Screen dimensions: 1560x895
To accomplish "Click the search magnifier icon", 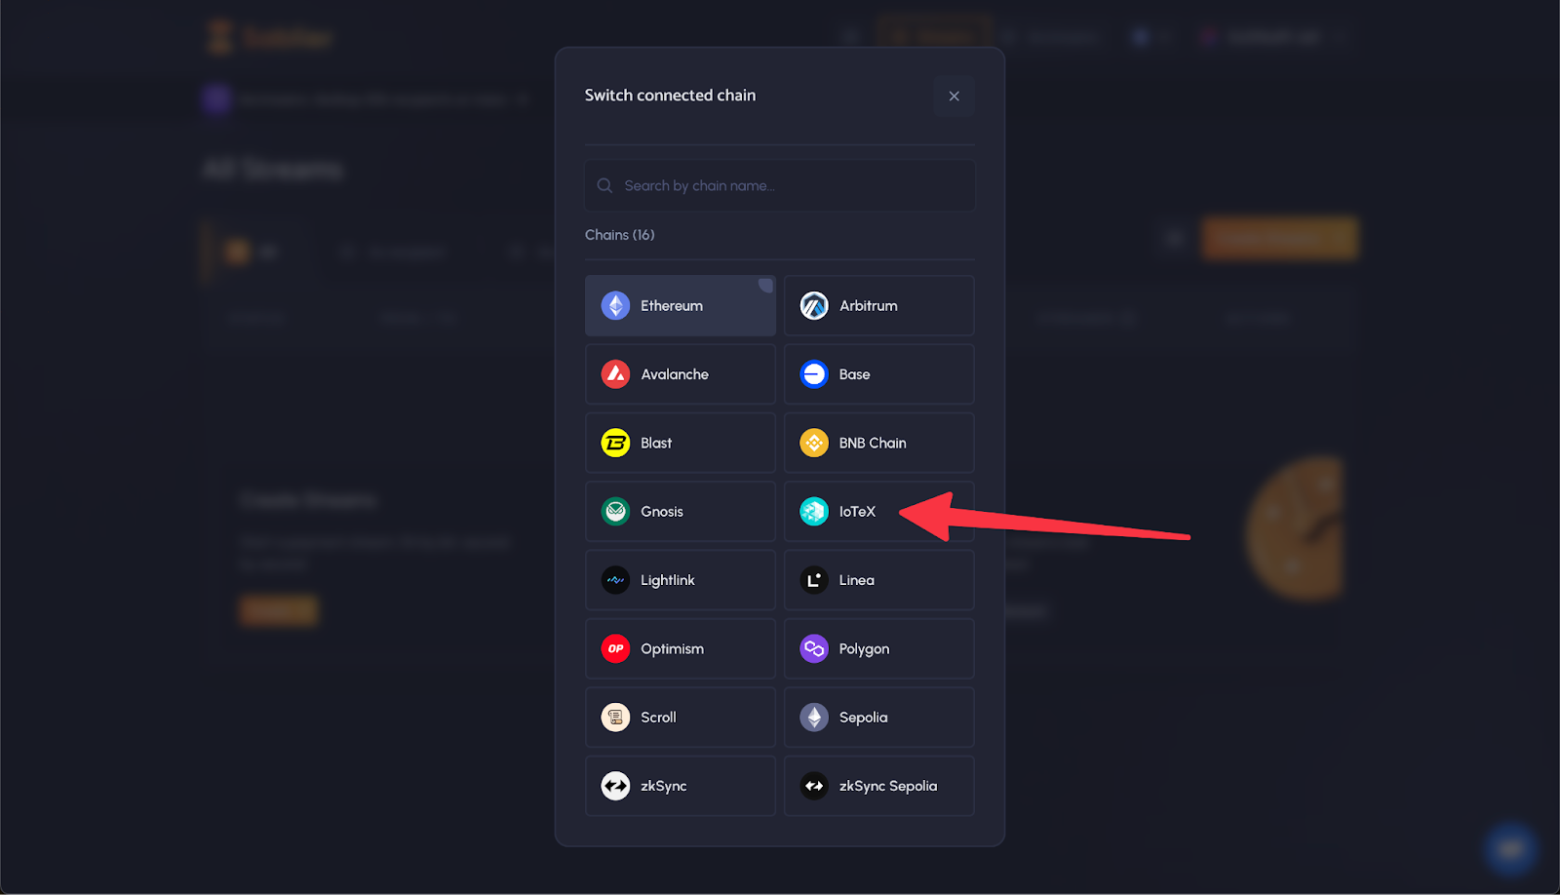I will 604,185.
